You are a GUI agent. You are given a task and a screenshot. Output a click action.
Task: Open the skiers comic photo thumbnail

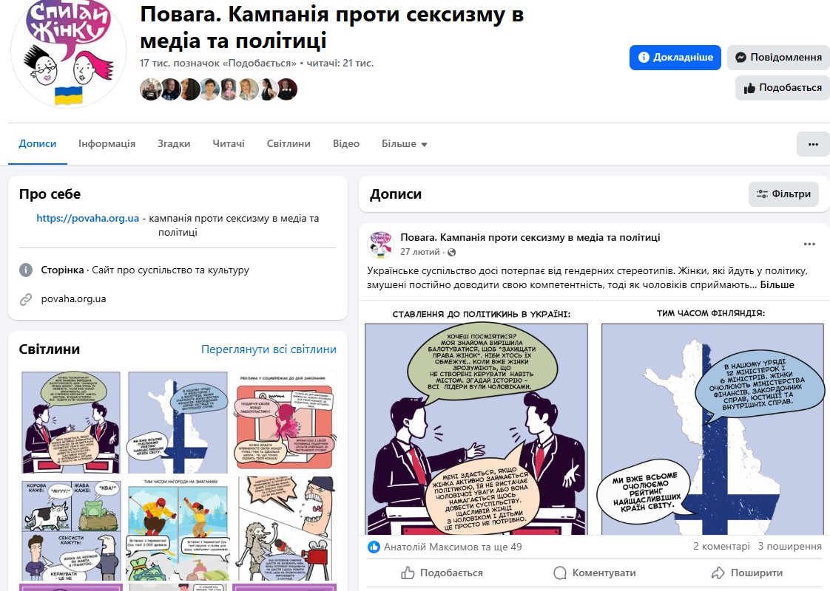[x=178, y=529]
